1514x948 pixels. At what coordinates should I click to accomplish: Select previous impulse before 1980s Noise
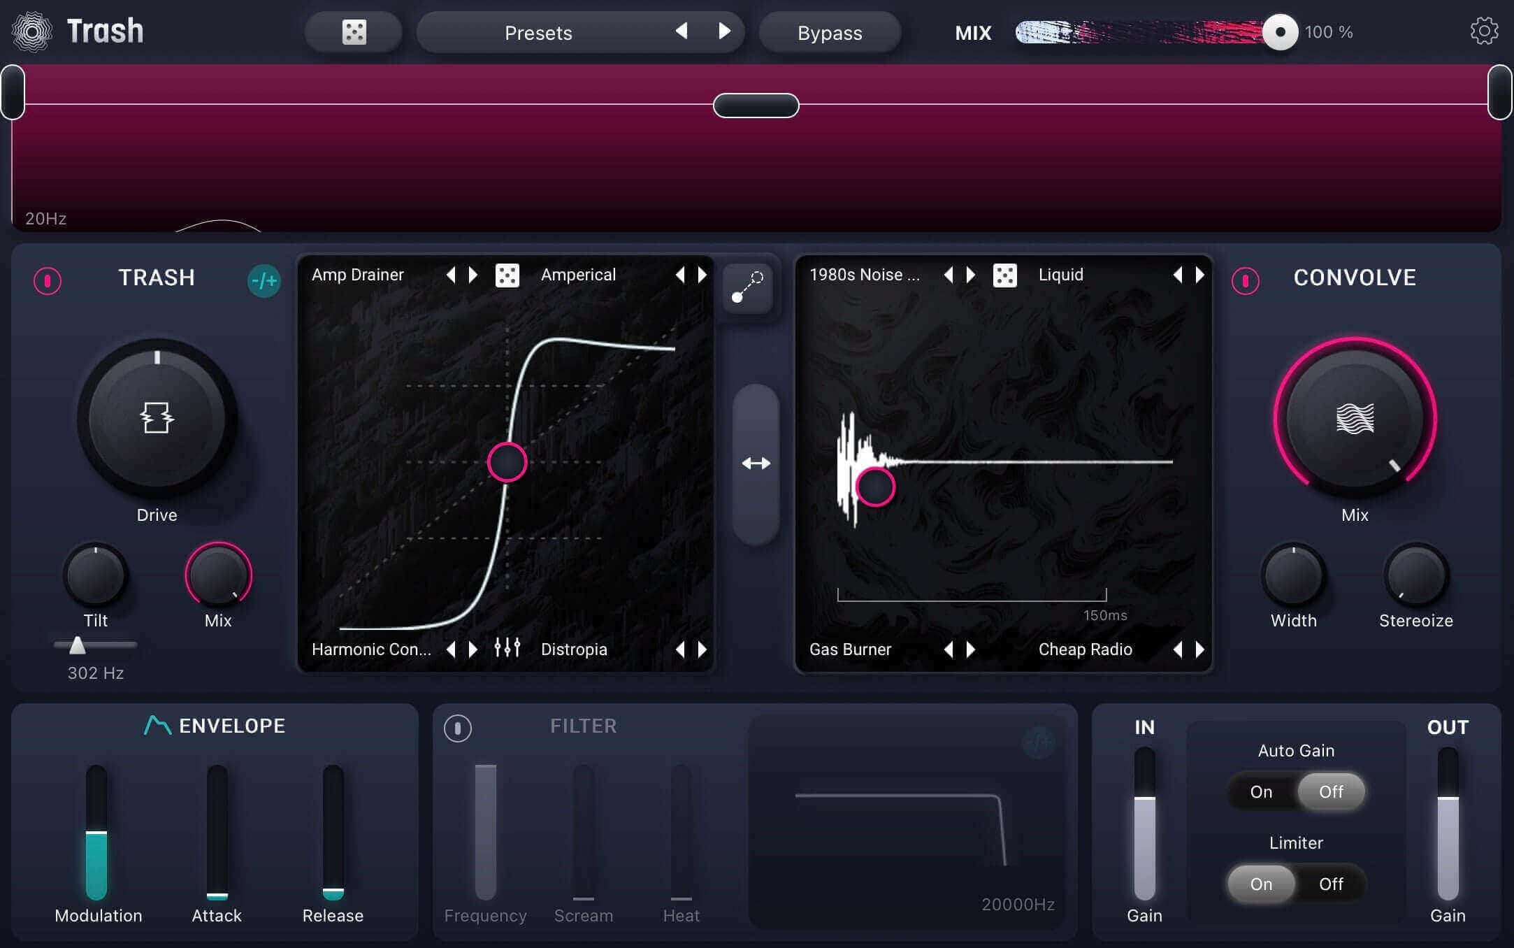(949, 275)
